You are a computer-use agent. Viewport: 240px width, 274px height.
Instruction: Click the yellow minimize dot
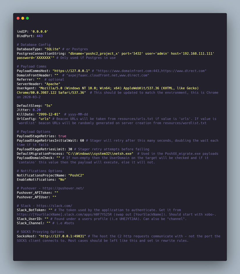click(x=23, y=18)
